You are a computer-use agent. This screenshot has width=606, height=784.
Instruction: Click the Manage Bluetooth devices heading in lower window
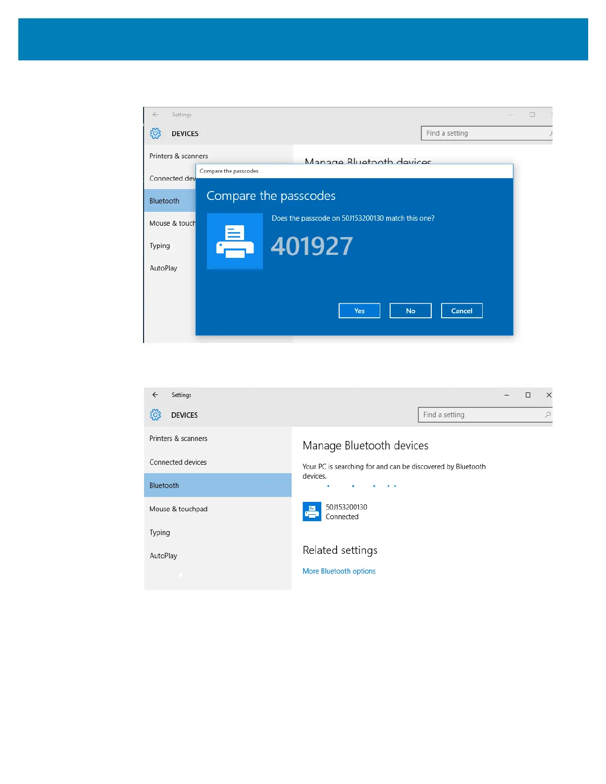(365, 445)
